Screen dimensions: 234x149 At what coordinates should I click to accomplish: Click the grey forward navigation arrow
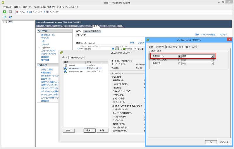pyautogui.click(x=10, y=12)
